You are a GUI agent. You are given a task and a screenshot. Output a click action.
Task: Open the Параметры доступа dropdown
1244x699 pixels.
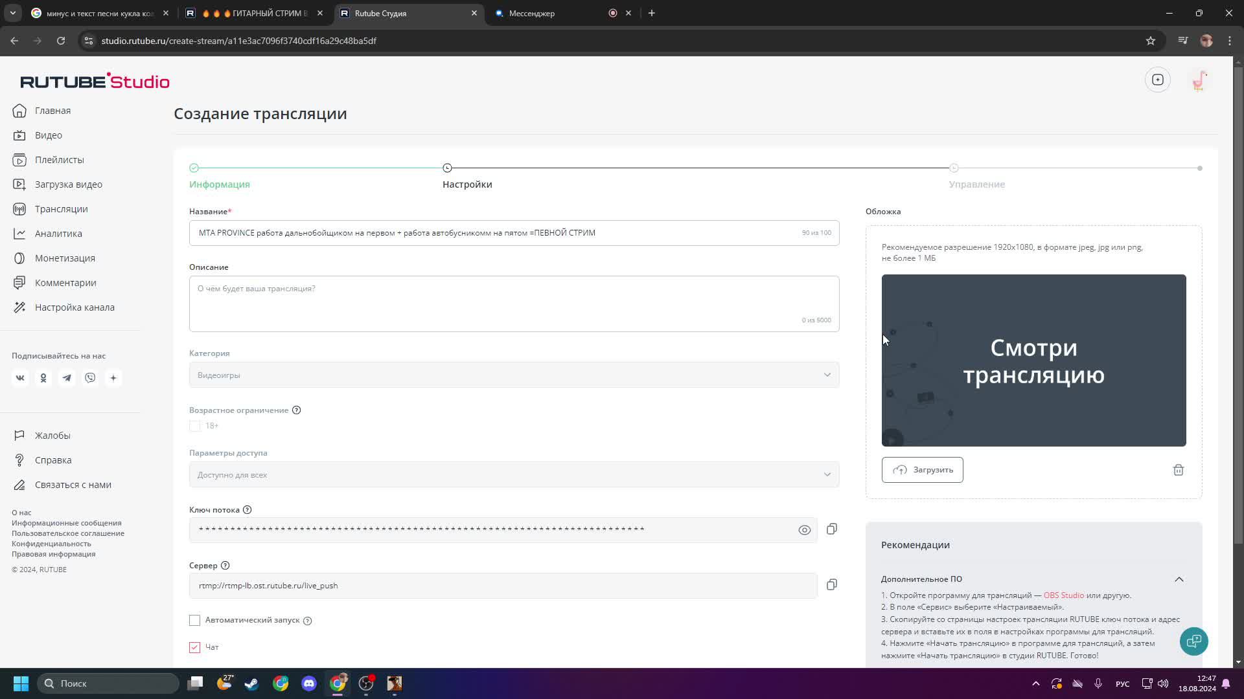coord(514,475)
